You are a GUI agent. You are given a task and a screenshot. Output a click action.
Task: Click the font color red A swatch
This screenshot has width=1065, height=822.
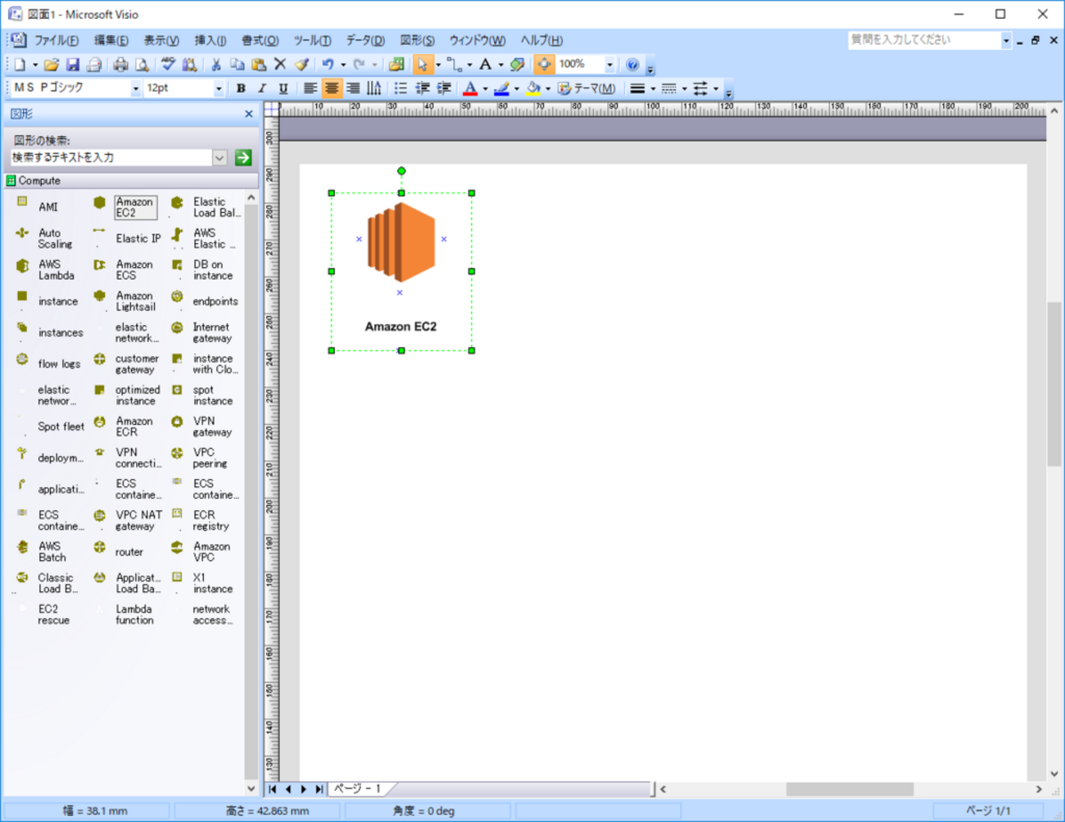click(470, 88)
